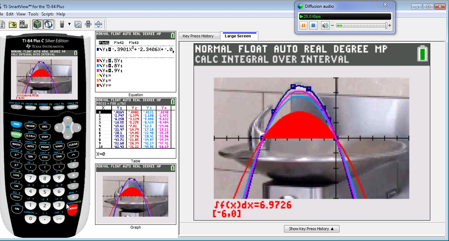Click the GRAPH key on calculator
Screen dimensions: 449x241
73,107
